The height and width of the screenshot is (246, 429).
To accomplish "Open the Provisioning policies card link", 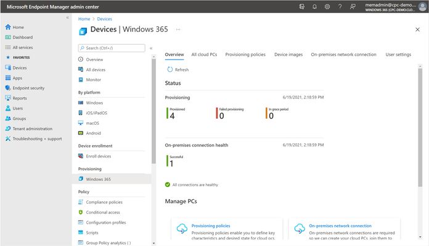I will [211, 226].
